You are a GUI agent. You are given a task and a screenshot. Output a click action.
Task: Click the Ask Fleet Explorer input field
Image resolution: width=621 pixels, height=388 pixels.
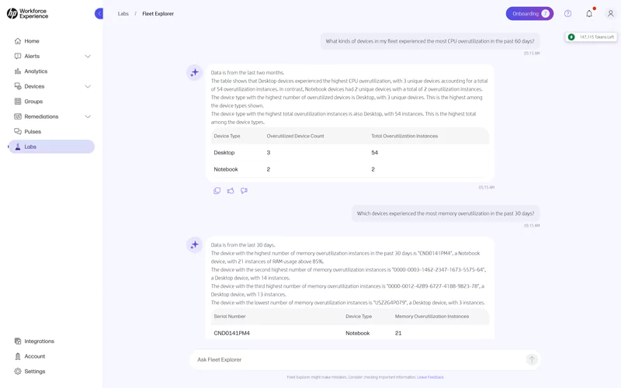(357, 359)
